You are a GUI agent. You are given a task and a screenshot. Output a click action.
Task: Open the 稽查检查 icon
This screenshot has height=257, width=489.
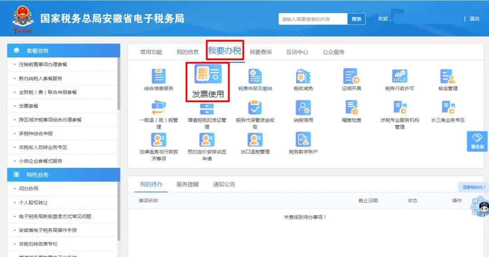coord(351,108)
